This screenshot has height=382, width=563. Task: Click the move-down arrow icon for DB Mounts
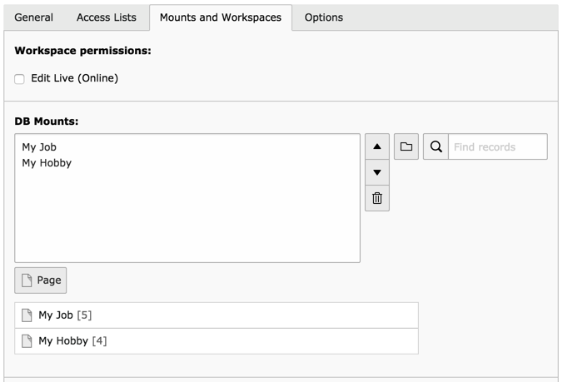376,172
